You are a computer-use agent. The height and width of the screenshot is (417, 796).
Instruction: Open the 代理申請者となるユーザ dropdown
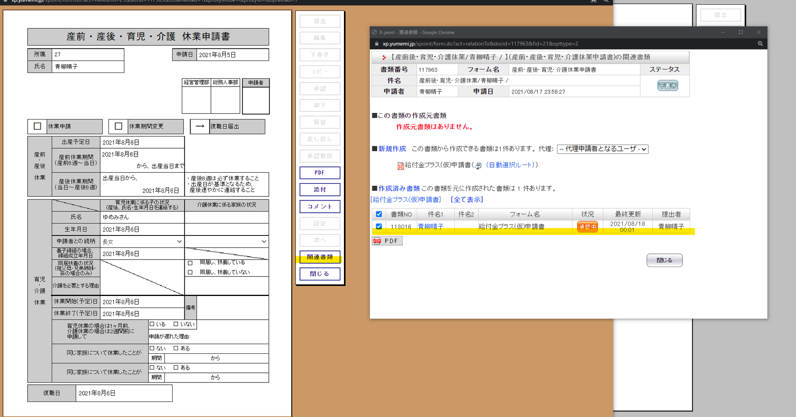pos(602,149)
